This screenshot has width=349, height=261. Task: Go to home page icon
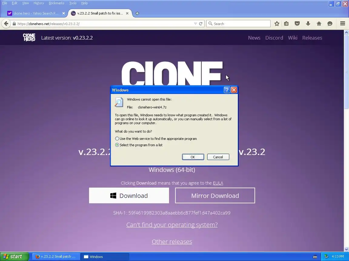point(319,24)
